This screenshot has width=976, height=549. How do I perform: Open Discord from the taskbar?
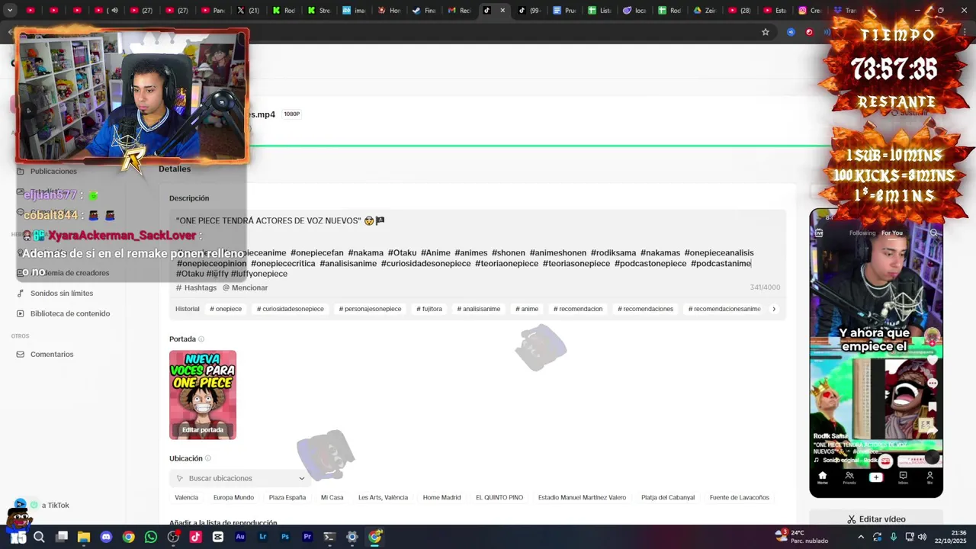point(106,537)
